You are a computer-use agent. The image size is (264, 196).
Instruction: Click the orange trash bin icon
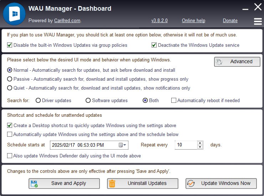point(112,184)
